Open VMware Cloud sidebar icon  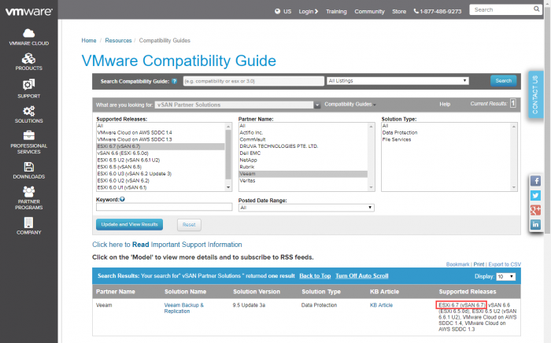pos(29,33)
